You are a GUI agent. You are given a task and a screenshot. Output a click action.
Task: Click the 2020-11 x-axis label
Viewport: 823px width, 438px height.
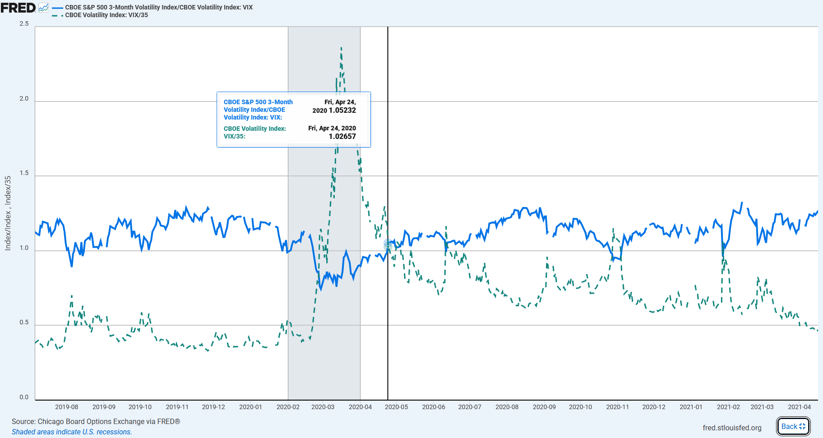tap(617, 407)
